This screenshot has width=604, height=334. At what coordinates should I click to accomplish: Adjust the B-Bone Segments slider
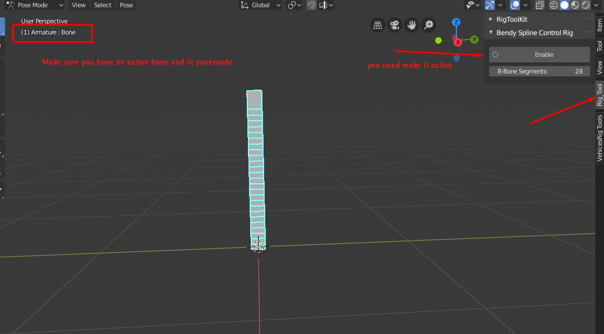[539, 71]
